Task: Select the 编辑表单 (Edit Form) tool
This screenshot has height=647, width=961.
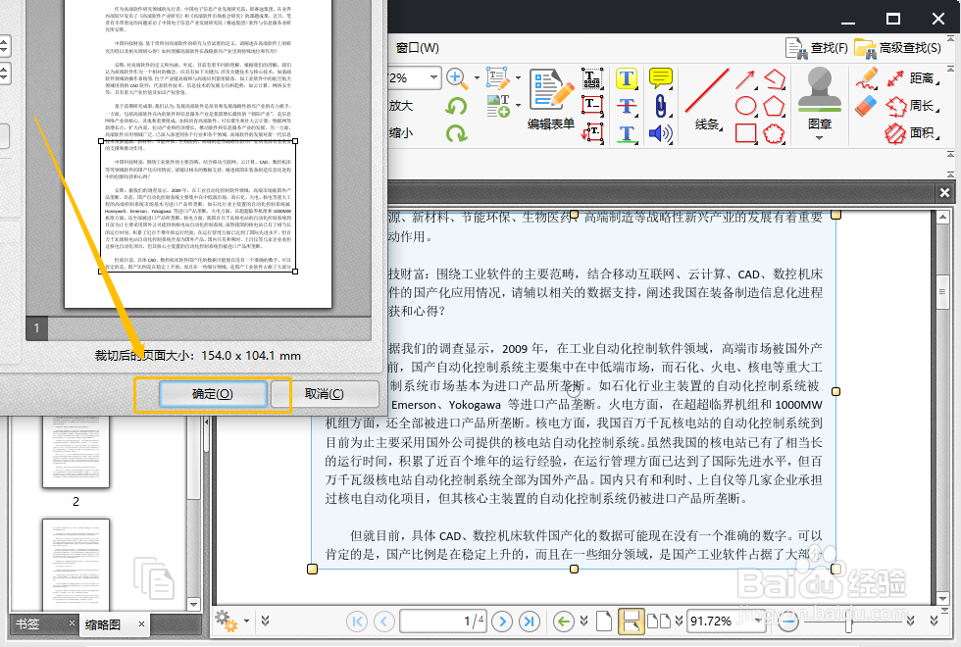Action: coord(549,93)
